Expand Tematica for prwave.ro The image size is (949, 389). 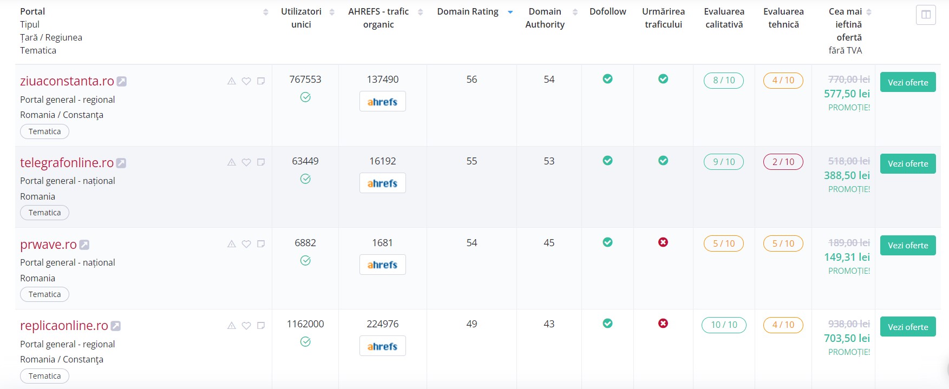pos(44,294)
